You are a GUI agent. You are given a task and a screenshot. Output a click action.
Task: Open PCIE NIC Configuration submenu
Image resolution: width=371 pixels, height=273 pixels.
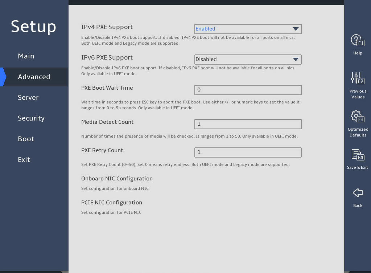(112, 203)
